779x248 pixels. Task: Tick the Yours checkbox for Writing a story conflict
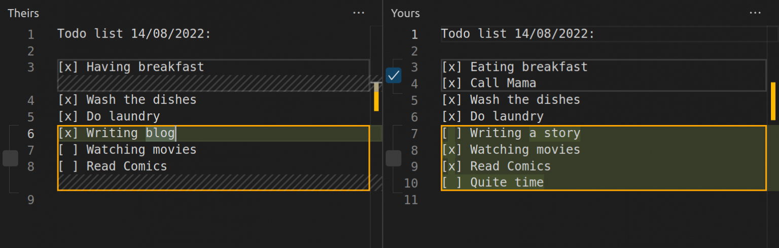394,158
